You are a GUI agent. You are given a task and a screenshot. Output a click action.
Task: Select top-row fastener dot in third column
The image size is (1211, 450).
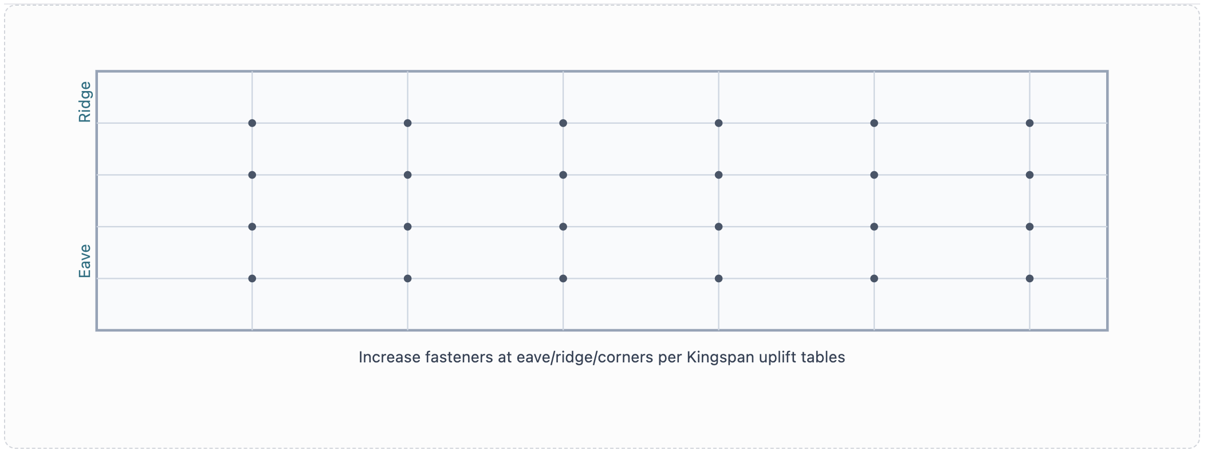tap(563, 123)
